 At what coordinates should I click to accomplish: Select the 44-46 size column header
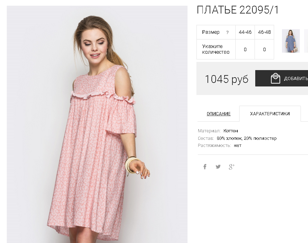coord(245,32)
